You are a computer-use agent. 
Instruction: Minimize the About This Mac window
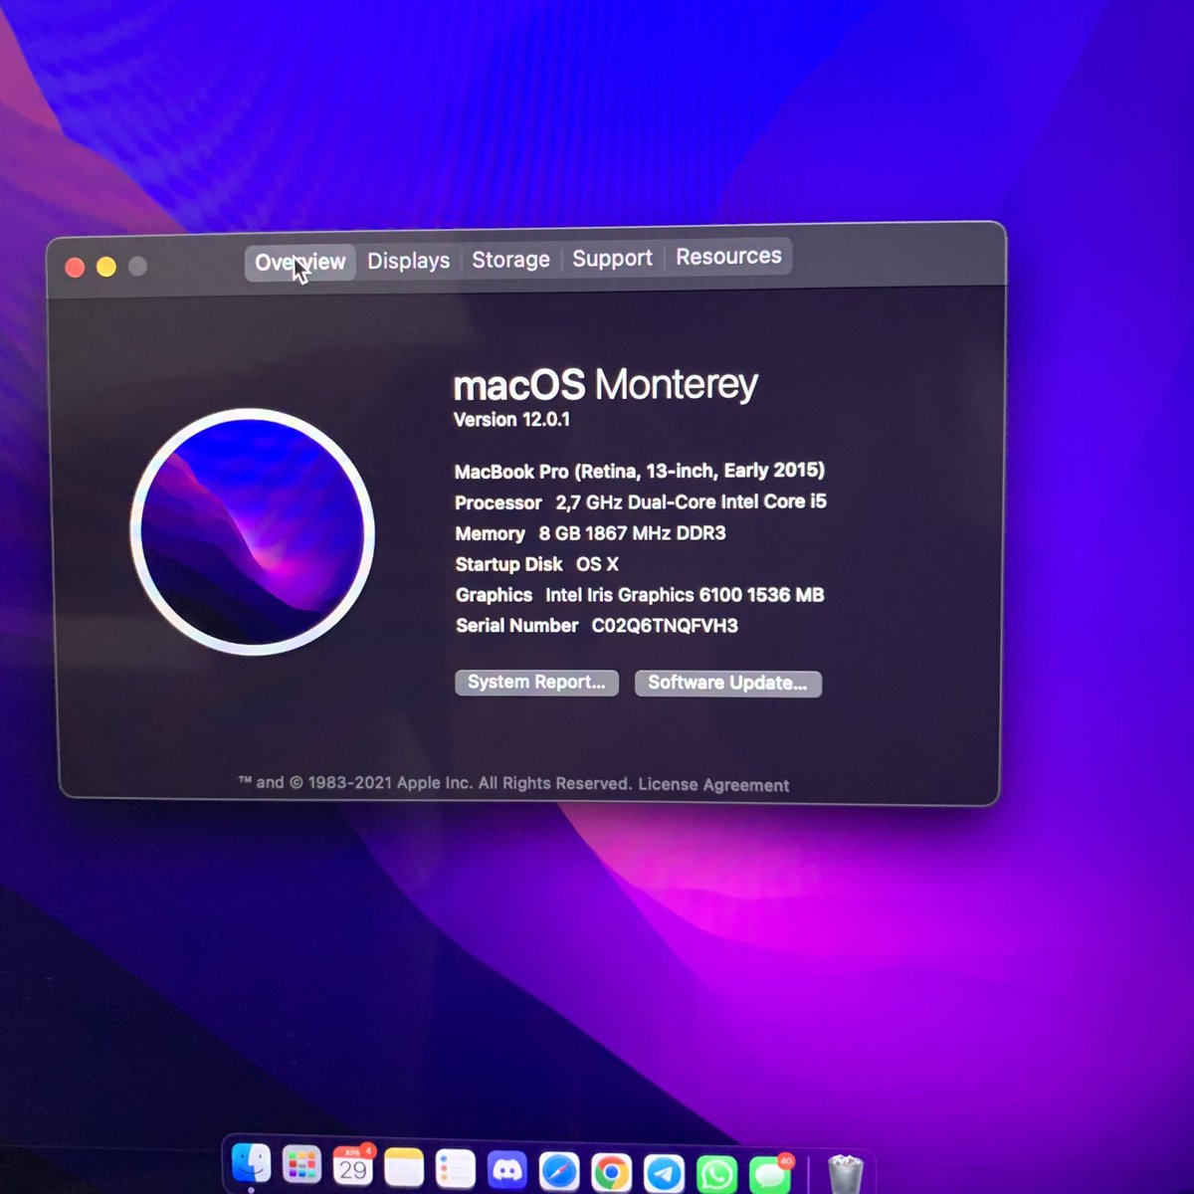(106, 267)
